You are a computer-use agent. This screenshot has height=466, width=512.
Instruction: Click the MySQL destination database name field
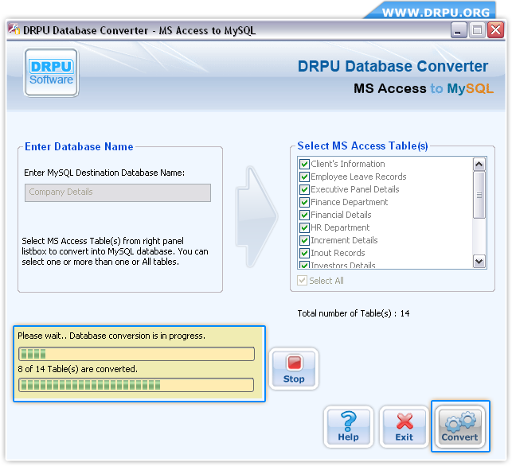click(x=118, y=192)
